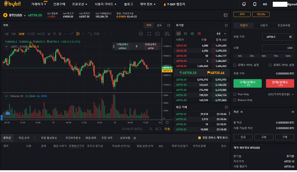Screen dimensions: 297x172
Task: Show the red asks-only order book view
Action: coord(199,33)
